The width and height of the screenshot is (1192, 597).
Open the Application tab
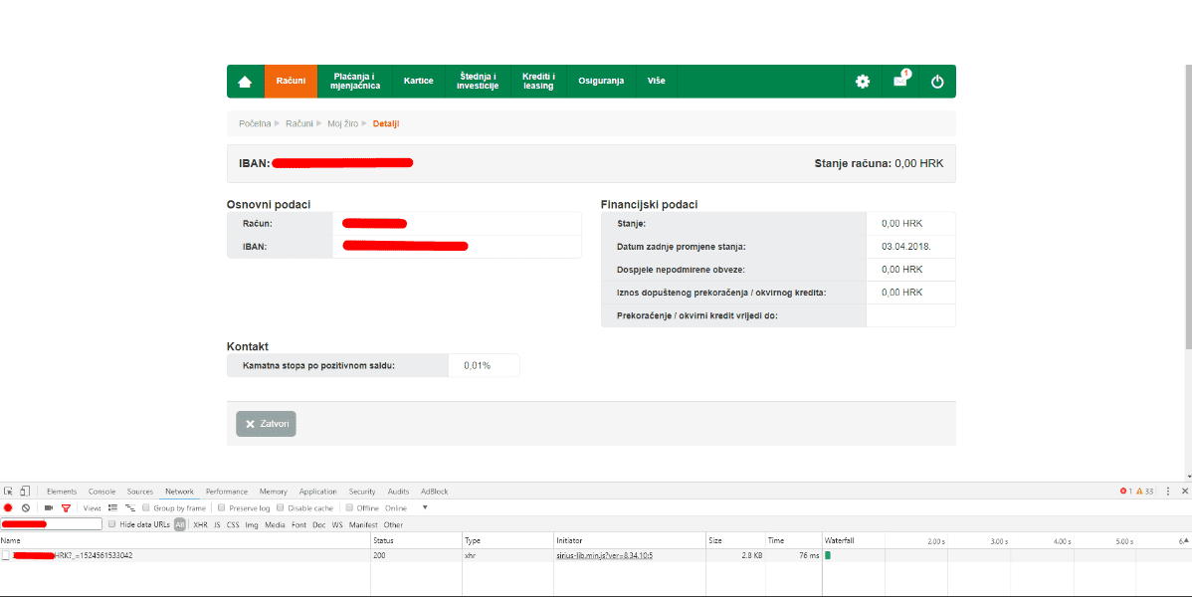point(317,492)
